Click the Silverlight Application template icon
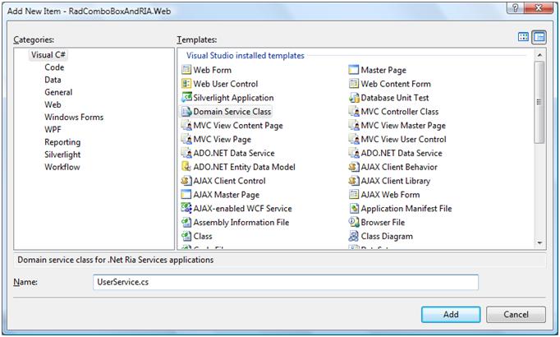560x337 pixels. pyautogui.click(x=186, y=98)
